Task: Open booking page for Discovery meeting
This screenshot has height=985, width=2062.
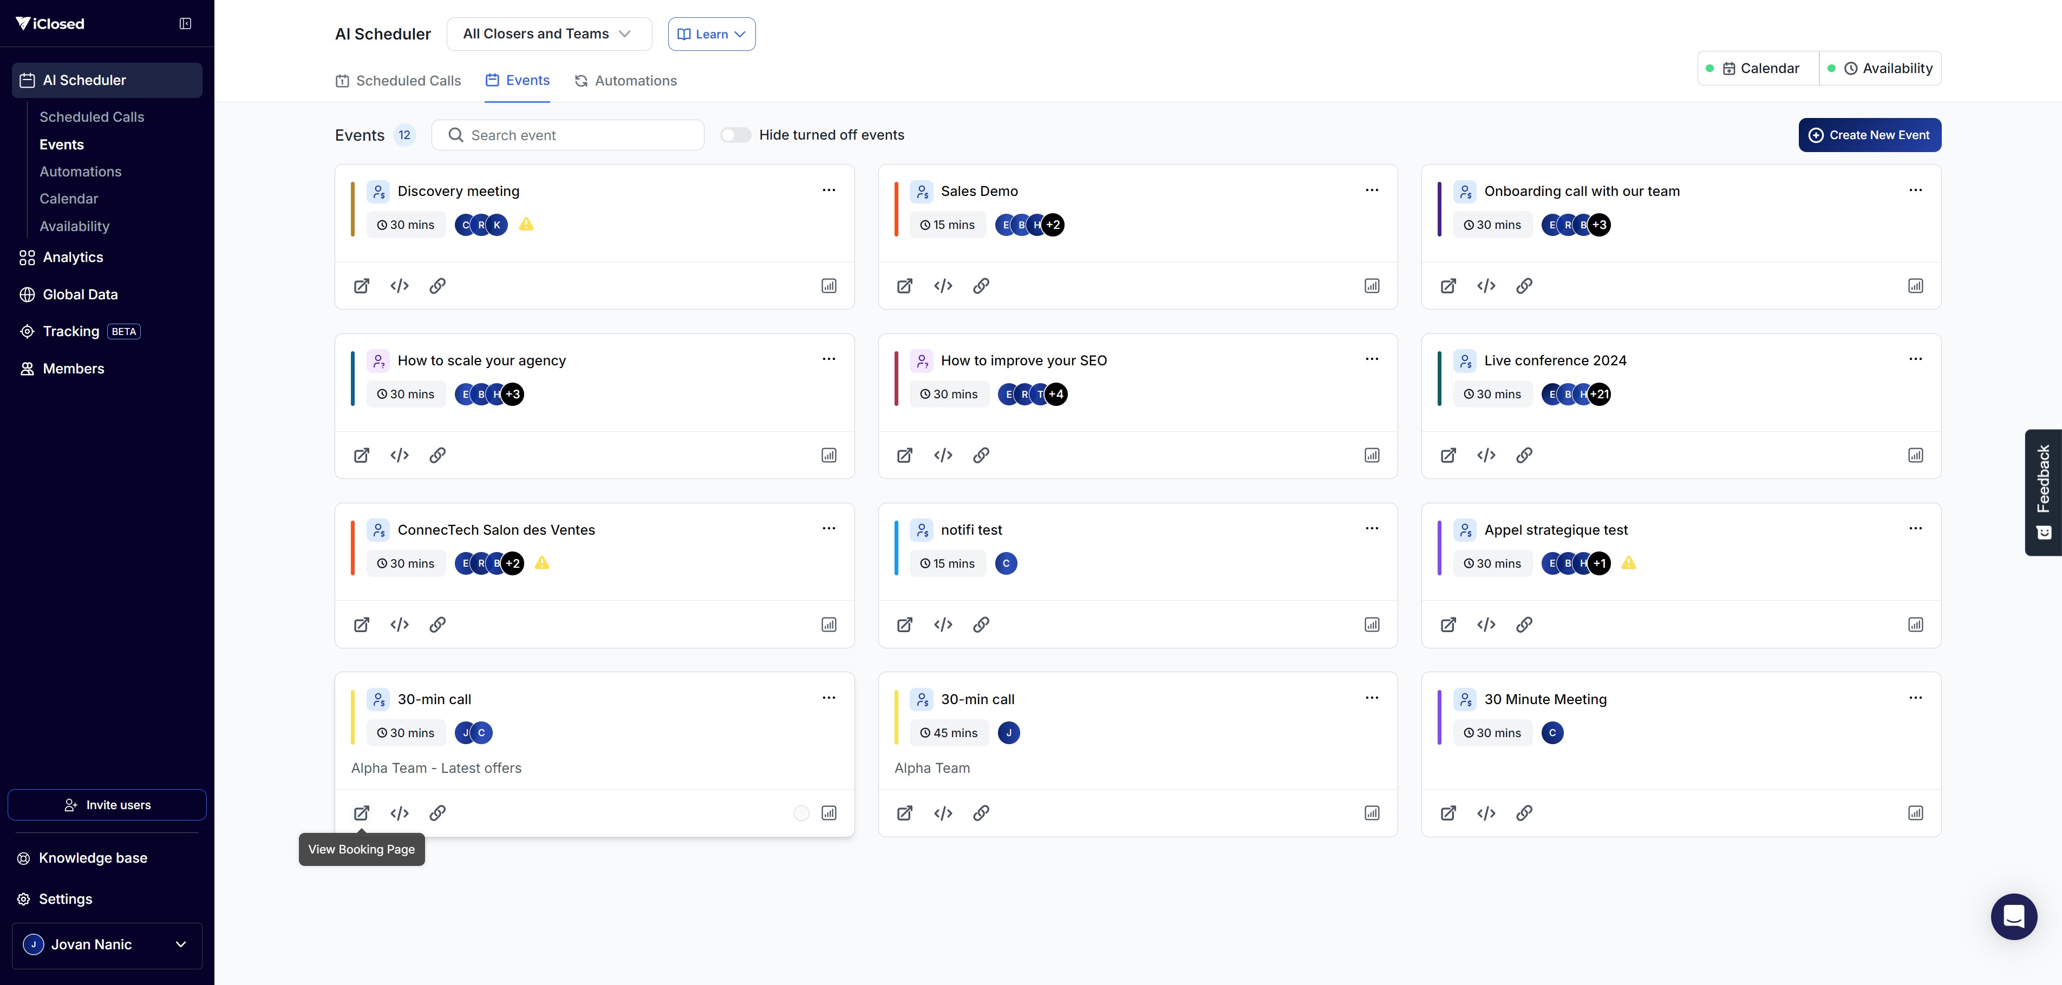Action: point(362,286)
